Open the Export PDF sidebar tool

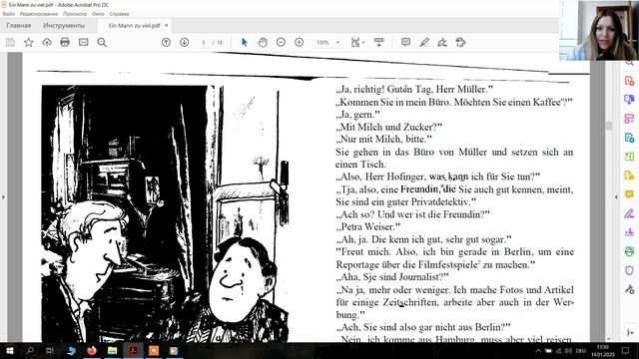tap(629, 138)
